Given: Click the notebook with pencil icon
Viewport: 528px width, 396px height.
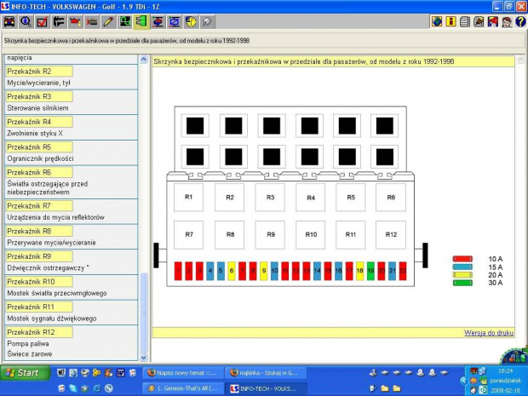Looking at the screenshot, I should 479,22.
